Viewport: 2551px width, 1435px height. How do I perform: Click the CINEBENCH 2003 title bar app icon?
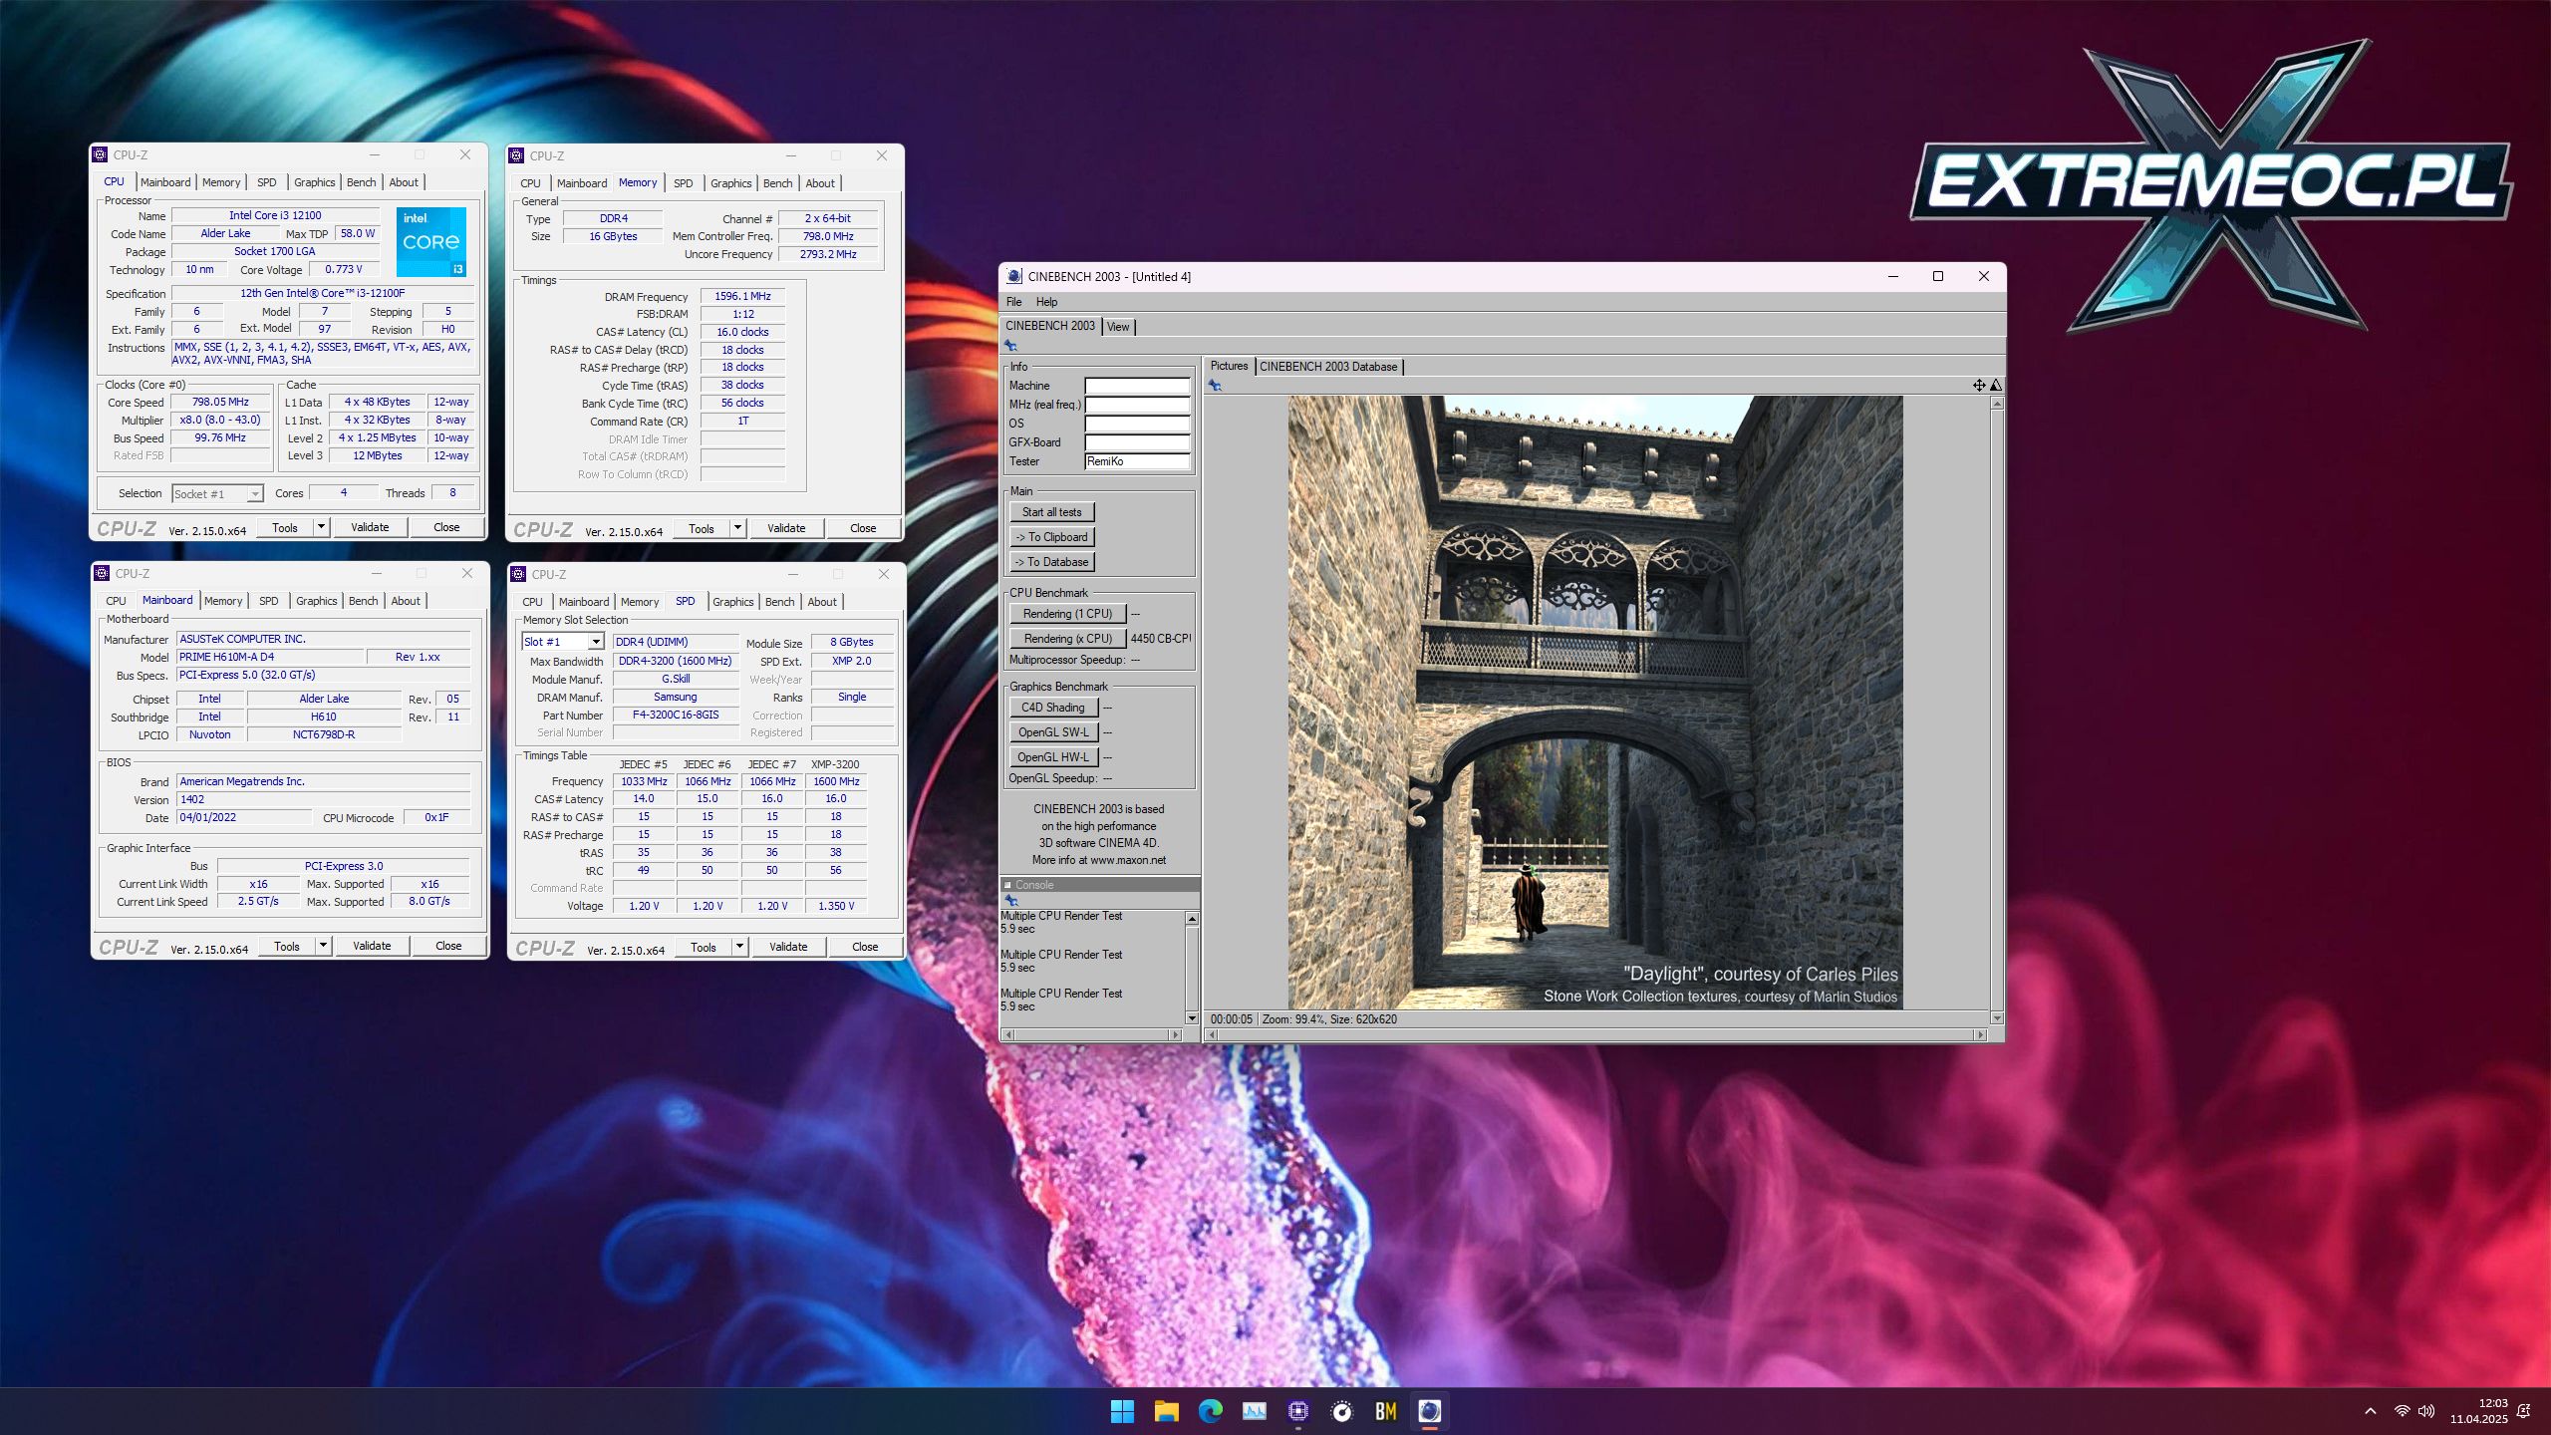tap(1013, 277)
